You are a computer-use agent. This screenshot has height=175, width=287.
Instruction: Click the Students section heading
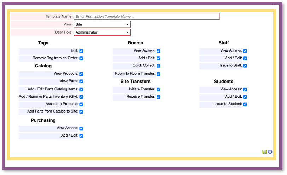pyautogui.click(x=223, y=81)
